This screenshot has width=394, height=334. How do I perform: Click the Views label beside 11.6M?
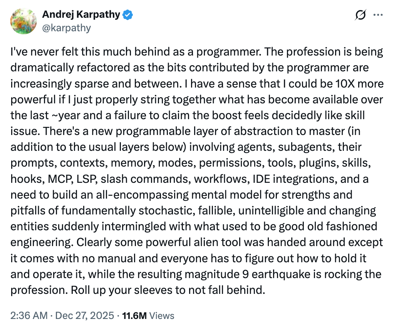click(x=162, y=315)
